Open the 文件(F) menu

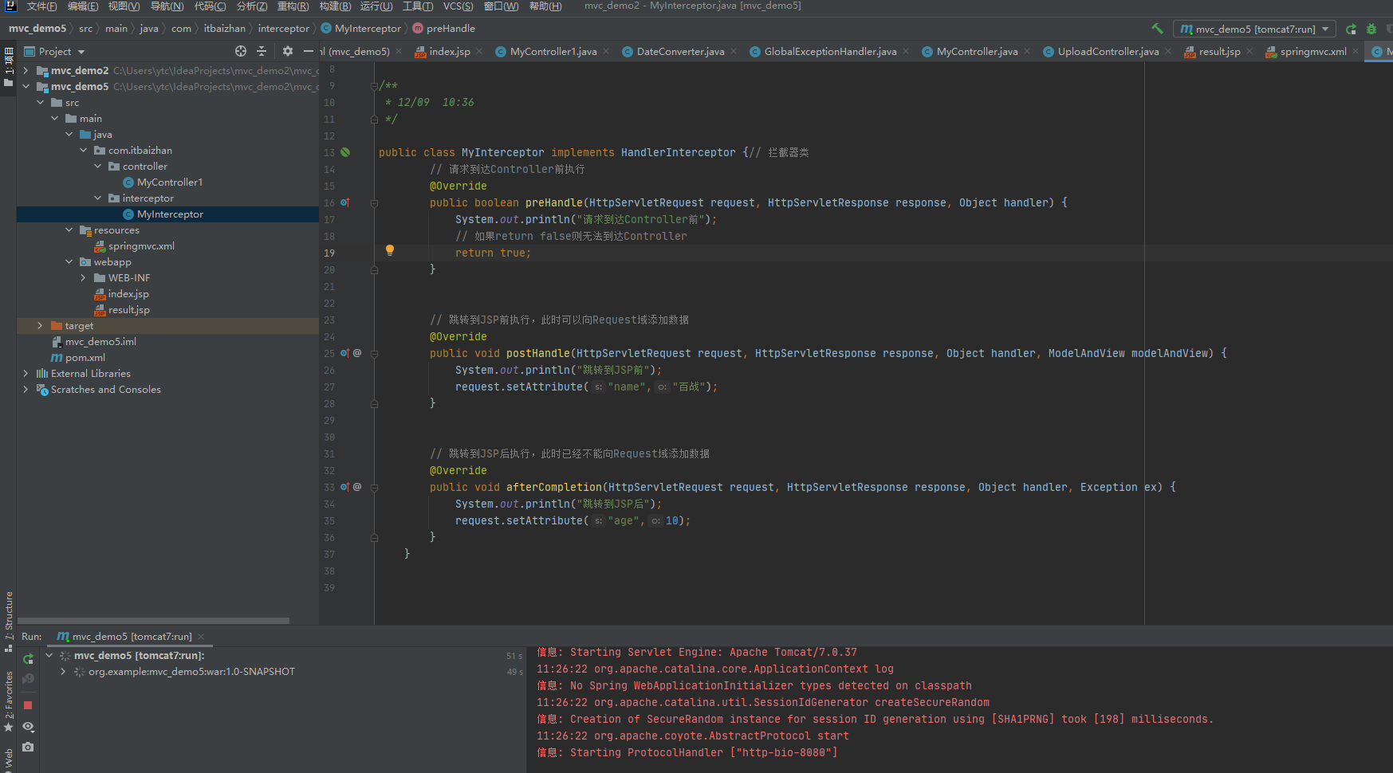(41, 6)
